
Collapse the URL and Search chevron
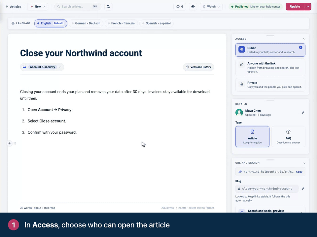[x=304, y=163]
